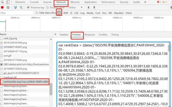The width and height of the screenshot is (172, 107).
Task: Import HAR file with upload arrow
Action: click(88, 7)
